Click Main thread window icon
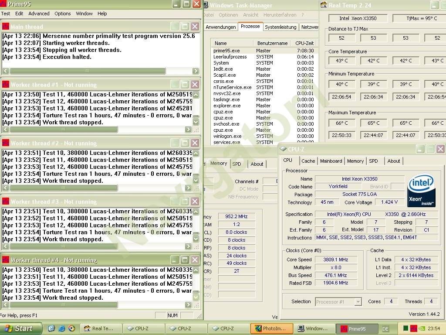The height and width of the screenshot is (335, 446). [5, 27]
